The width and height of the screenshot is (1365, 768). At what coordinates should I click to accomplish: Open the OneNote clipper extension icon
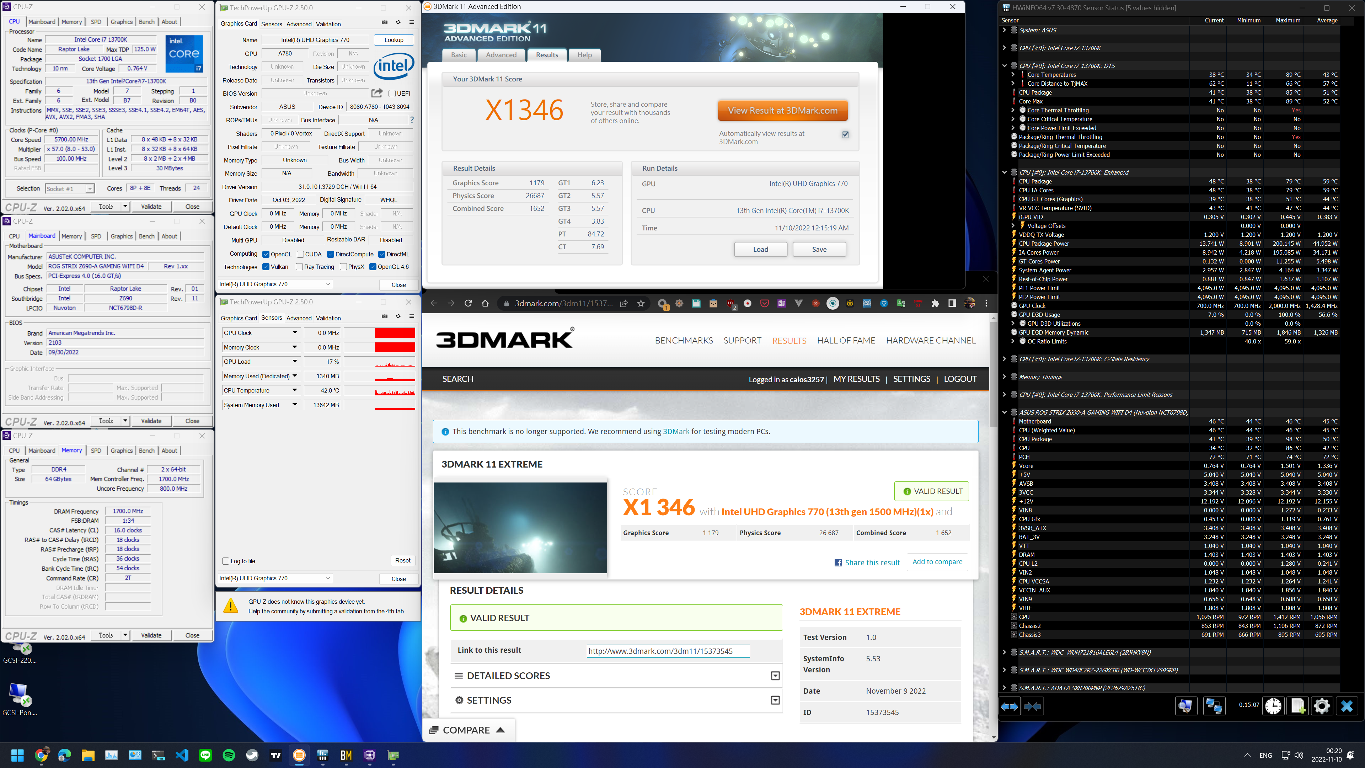pos(782,303)
